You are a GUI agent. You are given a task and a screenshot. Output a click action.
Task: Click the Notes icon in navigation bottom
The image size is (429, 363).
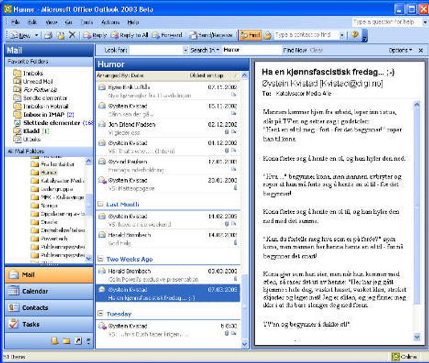[55, 341]
